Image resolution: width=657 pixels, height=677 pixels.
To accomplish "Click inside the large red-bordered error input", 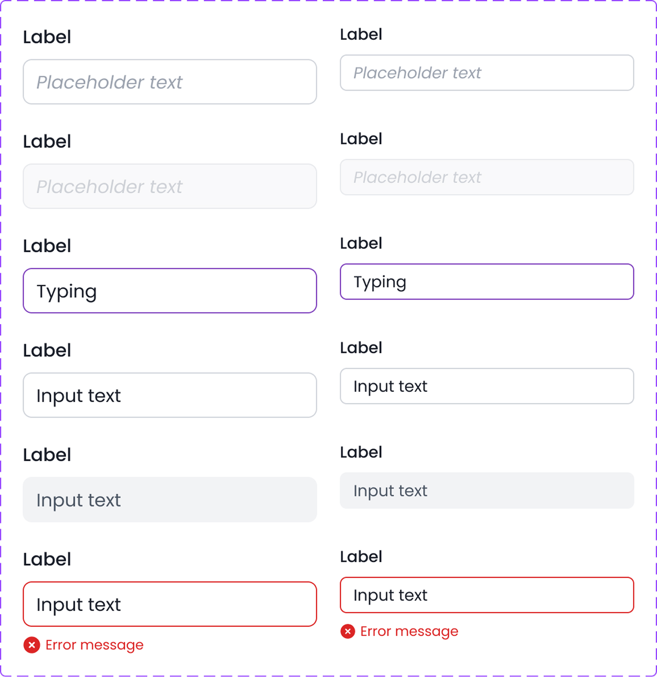I will coord(170,604).
